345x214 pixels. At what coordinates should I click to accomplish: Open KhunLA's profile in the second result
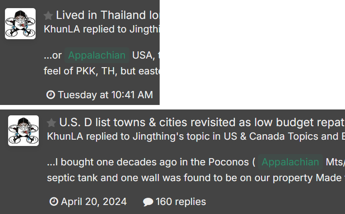(65, 136)
